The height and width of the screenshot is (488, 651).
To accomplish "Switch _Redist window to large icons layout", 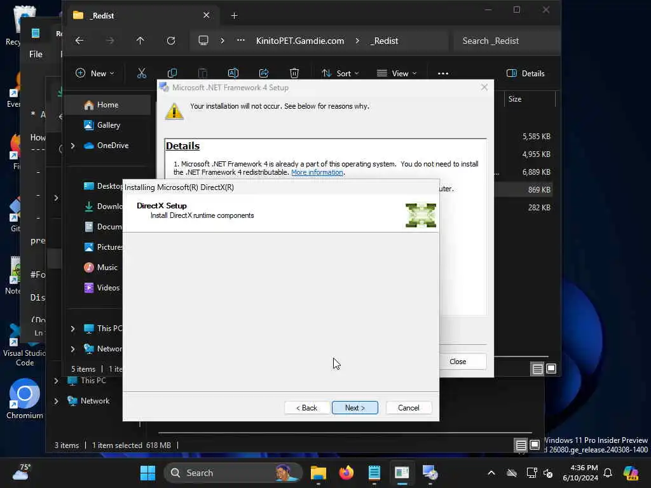I will pyautogui.click(x=551, y=369).
